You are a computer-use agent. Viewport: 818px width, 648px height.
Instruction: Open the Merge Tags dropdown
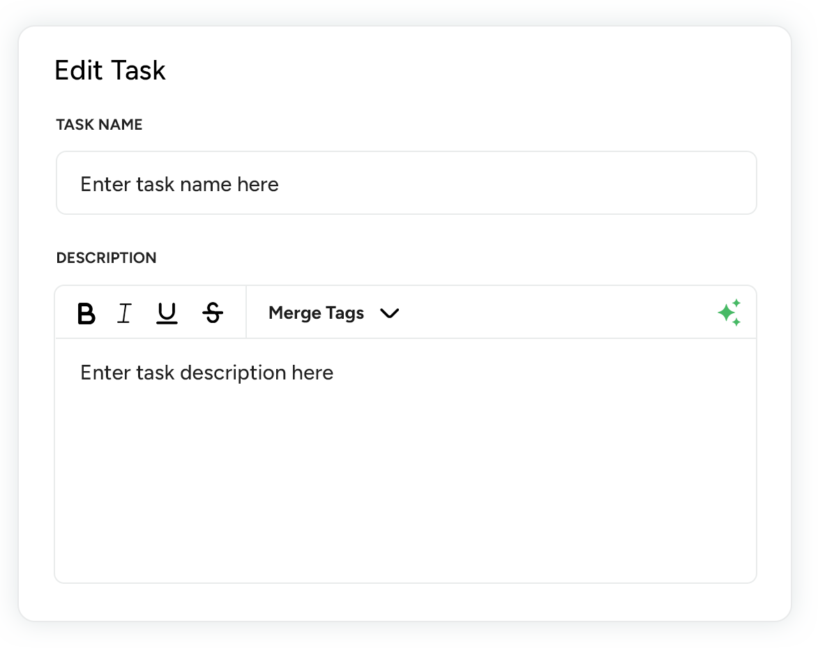317,313
